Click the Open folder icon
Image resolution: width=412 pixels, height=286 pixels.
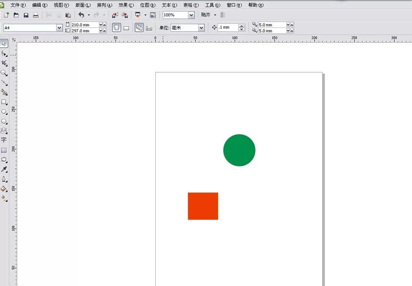(x=16, y=15)
